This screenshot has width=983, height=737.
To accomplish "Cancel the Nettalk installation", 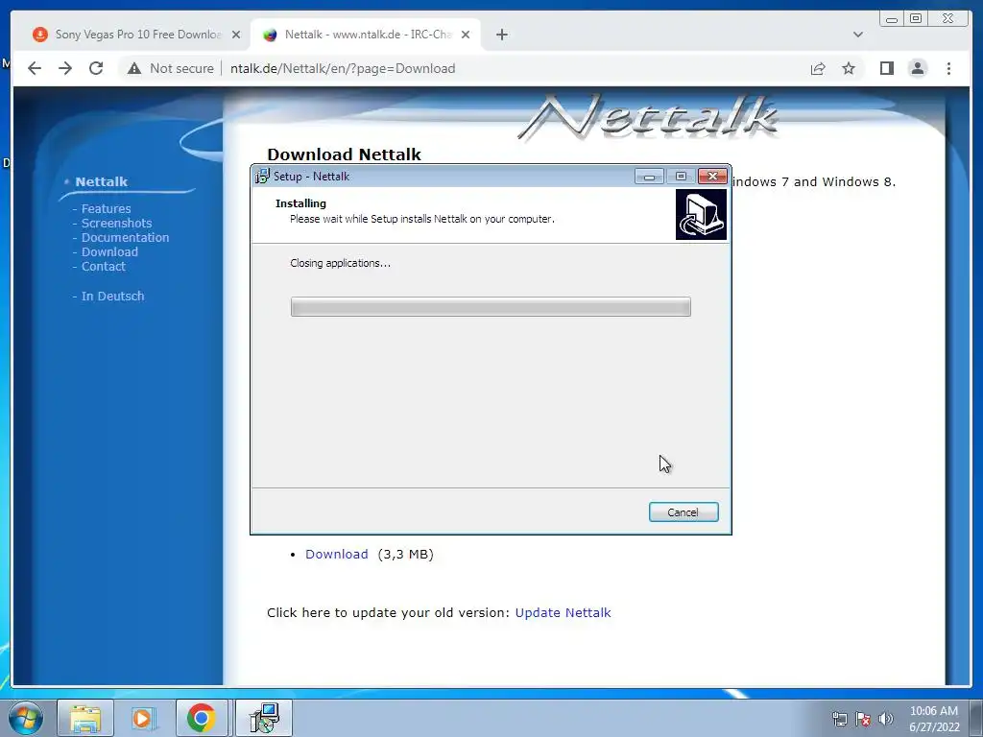I will coord(683,512).
